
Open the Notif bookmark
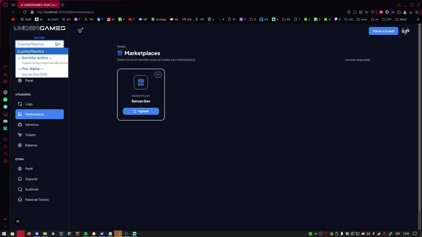point(26,19)
